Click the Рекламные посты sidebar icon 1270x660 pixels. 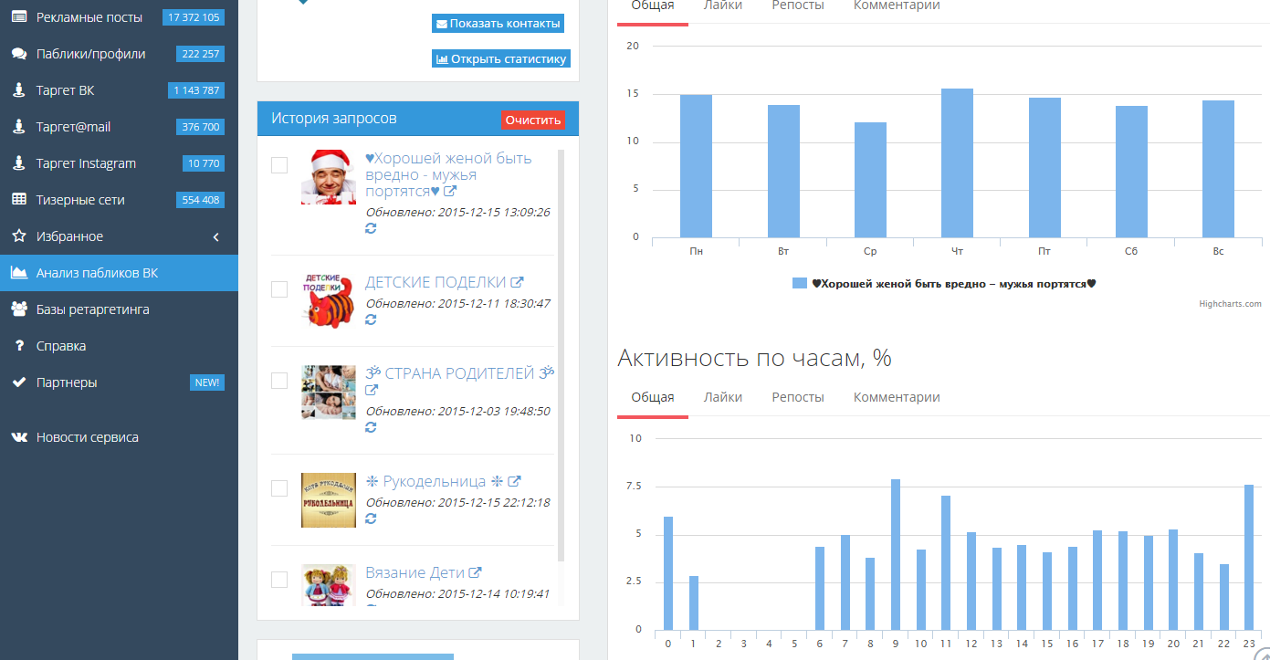click(18, 17)
